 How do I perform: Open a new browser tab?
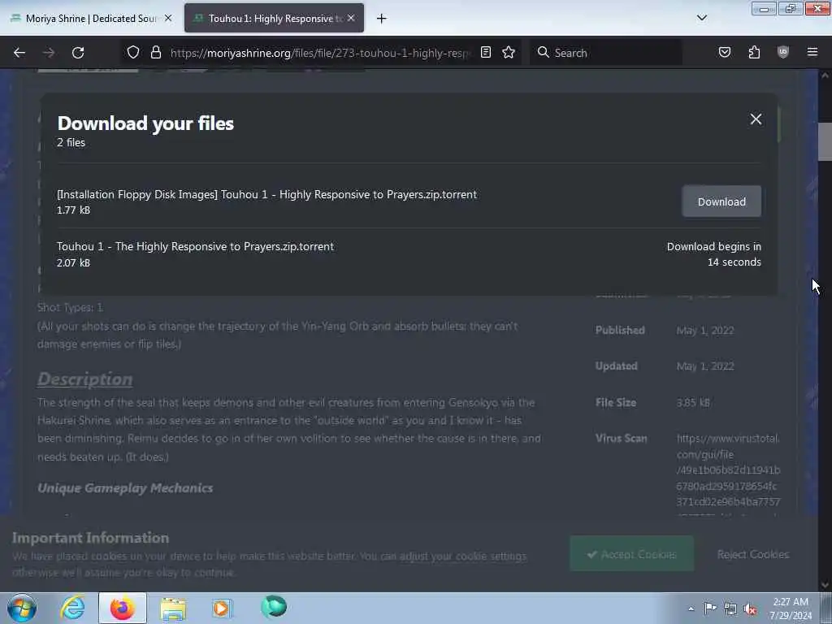coord(381,19)
